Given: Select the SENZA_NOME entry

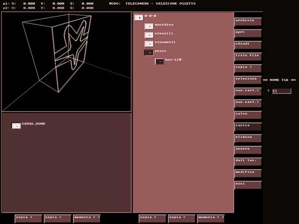Looking at the screenshot, I should [x=33, y=123].
